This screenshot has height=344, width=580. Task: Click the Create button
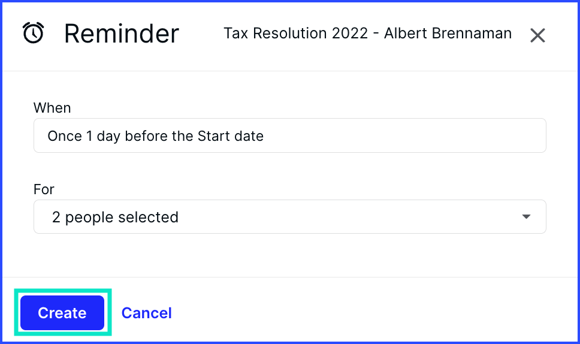(62, 313)
